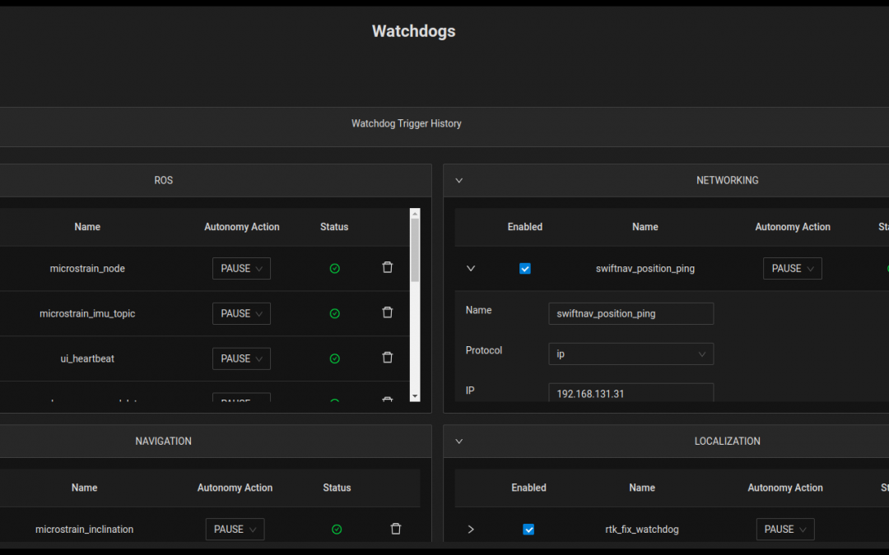Click trash icon for microstrain_imu_topic
Screen dimensions: 889x555
click(388, 312)
